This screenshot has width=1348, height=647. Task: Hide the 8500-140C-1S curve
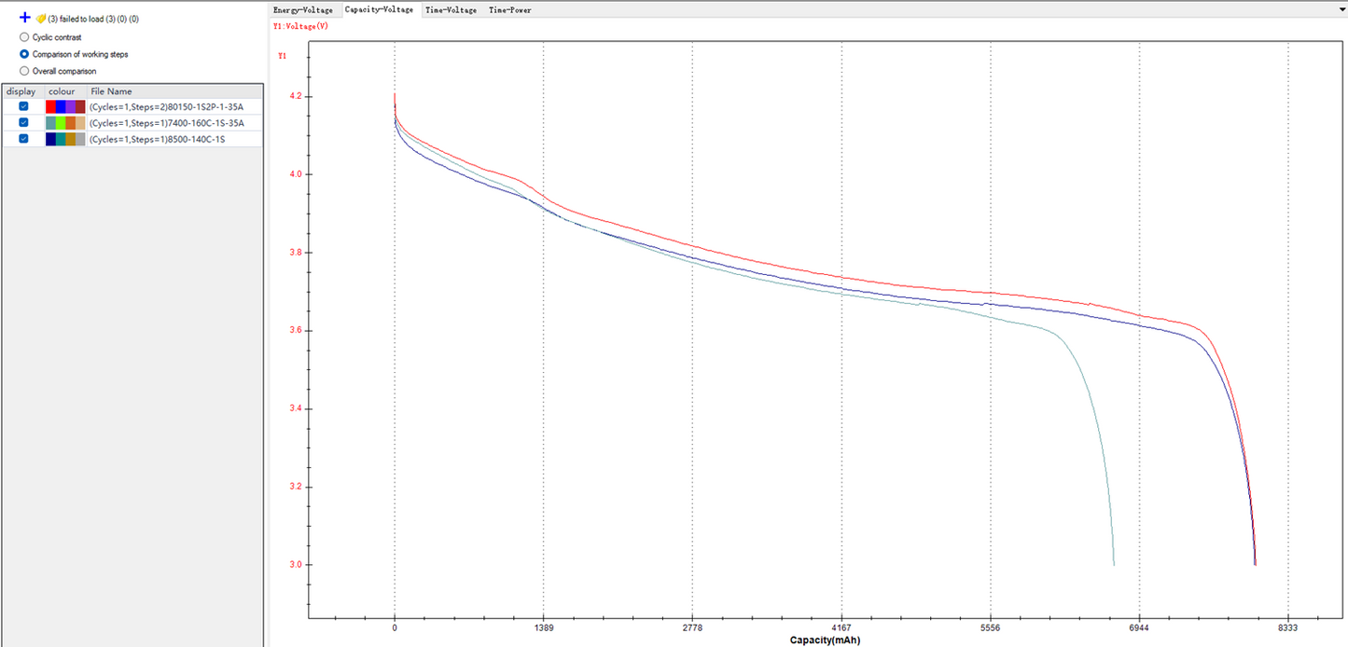point(21,138)
